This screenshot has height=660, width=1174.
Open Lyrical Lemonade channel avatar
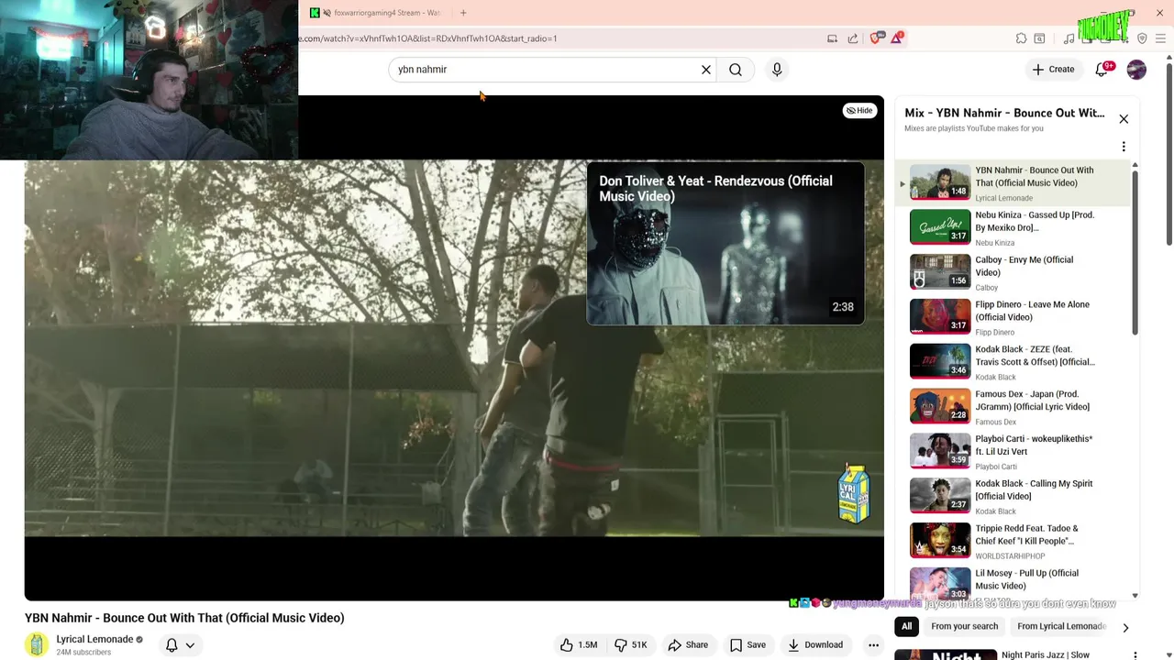[x=37, y=644]
